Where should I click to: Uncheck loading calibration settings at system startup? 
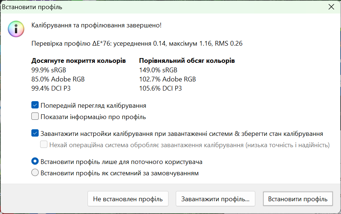(35, 133)
